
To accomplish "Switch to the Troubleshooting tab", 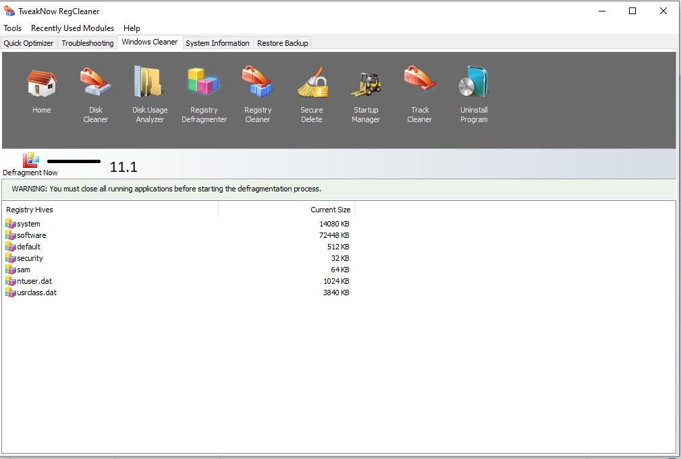I will [87, 43].
